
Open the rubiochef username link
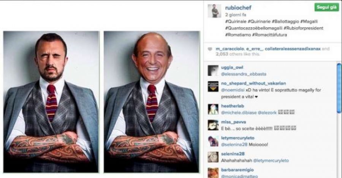click(238, 8)
